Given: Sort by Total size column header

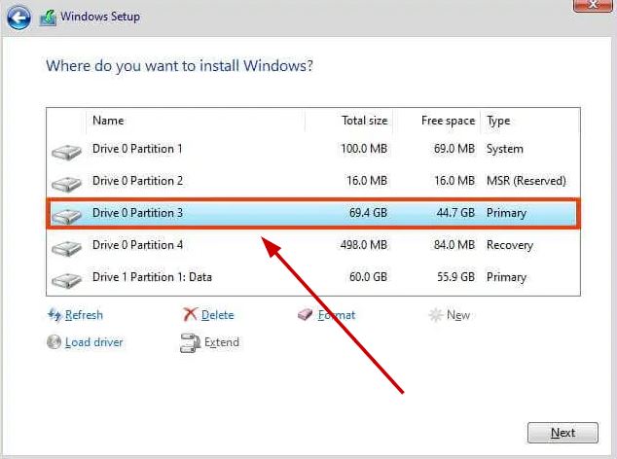Looking at the screenshot, I should 350,121.
